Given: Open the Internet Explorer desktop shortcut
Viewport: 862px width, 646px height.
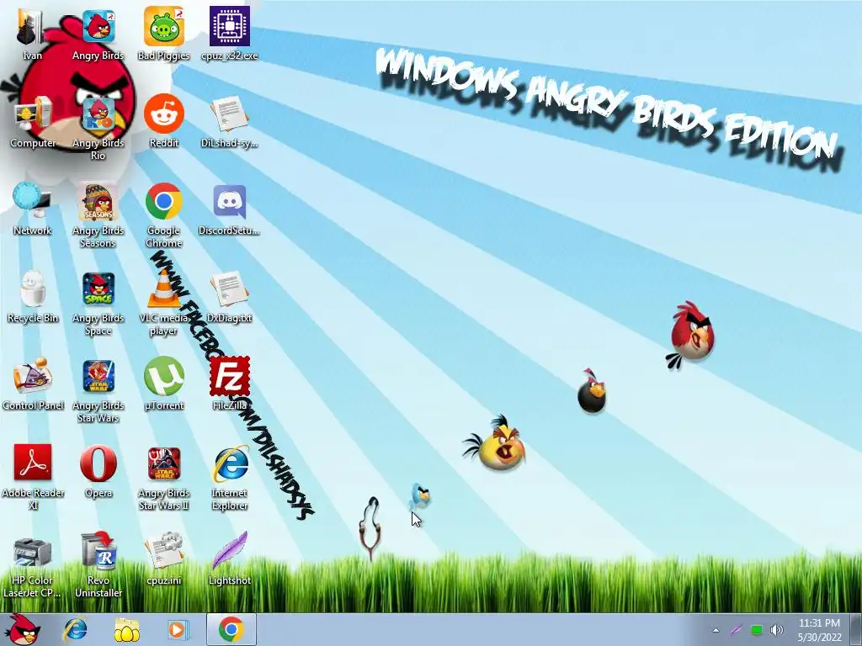Looking at the screenshot, I should click(x=229, y=463).
